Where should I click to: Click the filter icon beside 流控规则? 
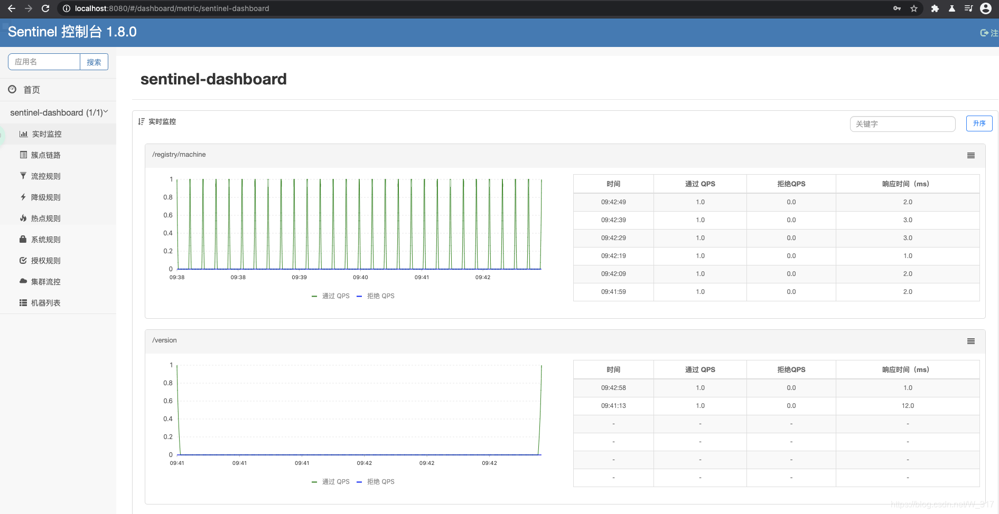coord(23,176)
